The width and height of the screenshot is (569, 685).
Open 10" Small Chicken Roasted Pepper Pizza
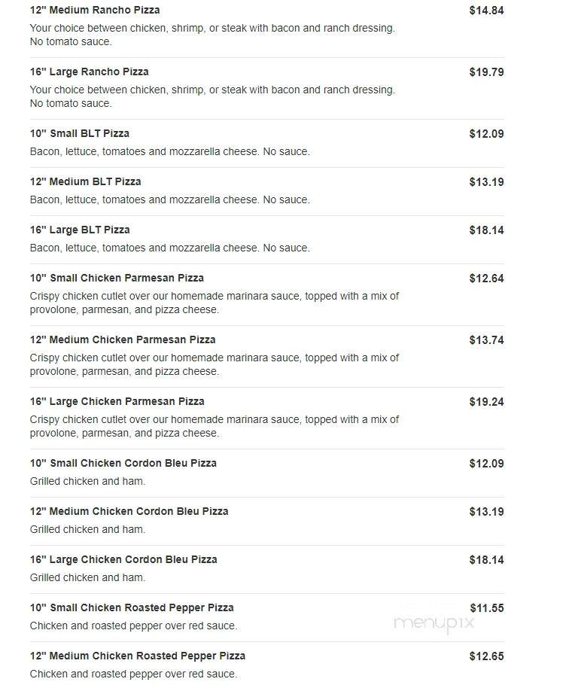(x=132, y=607)
